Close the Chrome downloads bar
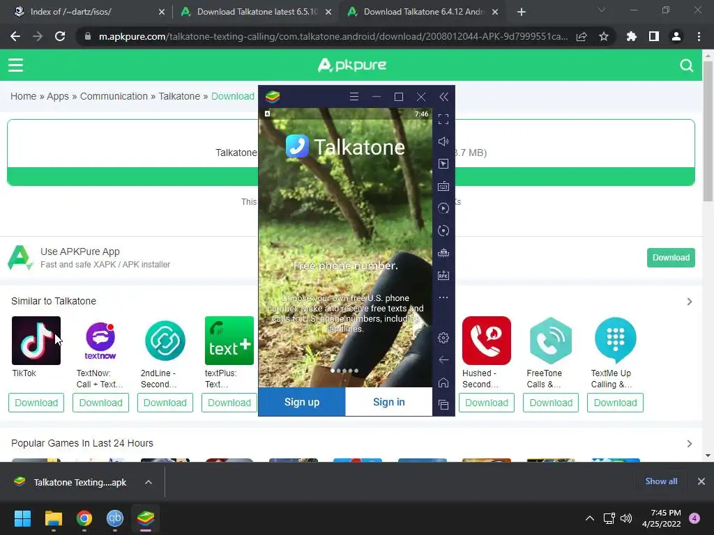 click(x=701, y=481)
